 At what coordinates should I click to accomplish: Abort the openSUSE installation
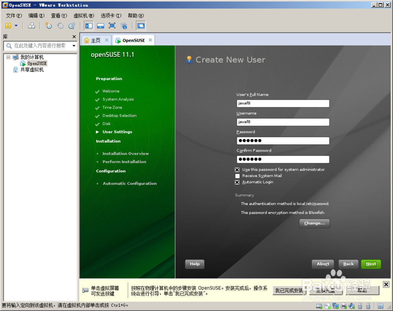click(x=323, y=264)
